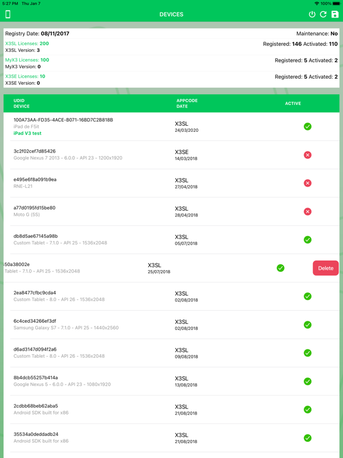
Task: Toggle active status for 2ea8477cfbc9cda4
Action: point(307,296)
